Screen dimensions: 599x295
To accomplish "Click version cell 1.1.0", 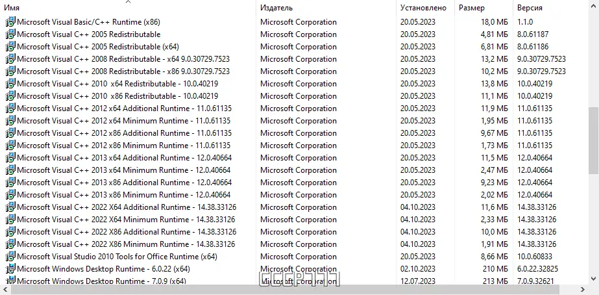I will point(525,22).
